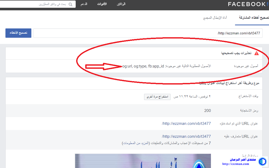
Task: Open the الدعم menu in the header
Action: click(x=84, y=4)
